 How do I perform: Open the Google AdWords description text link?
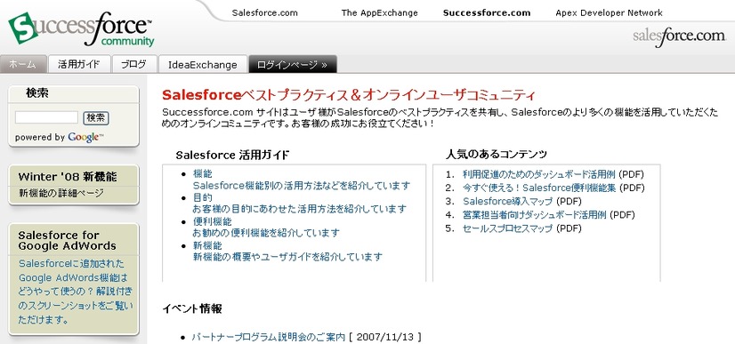coord(76,292)
